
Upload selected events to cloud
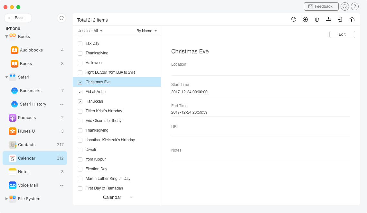pos(352,19)
